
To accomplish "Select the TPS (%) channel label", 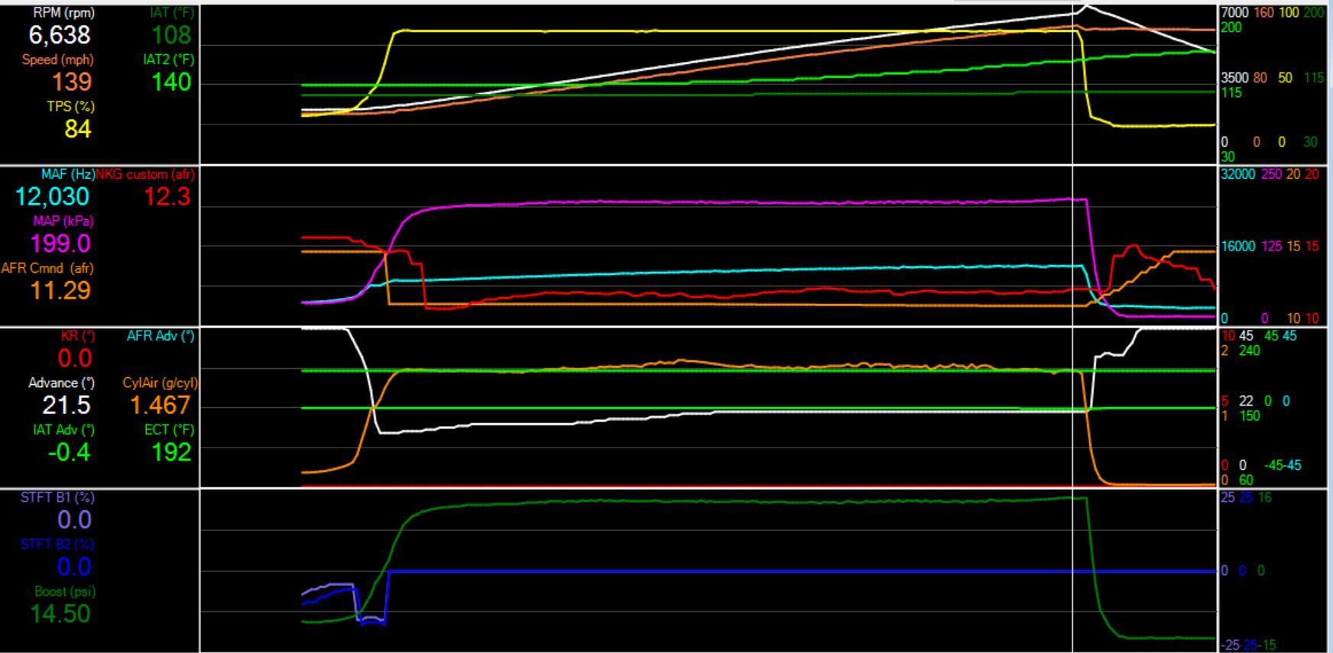I will click(x=70, y=106).
